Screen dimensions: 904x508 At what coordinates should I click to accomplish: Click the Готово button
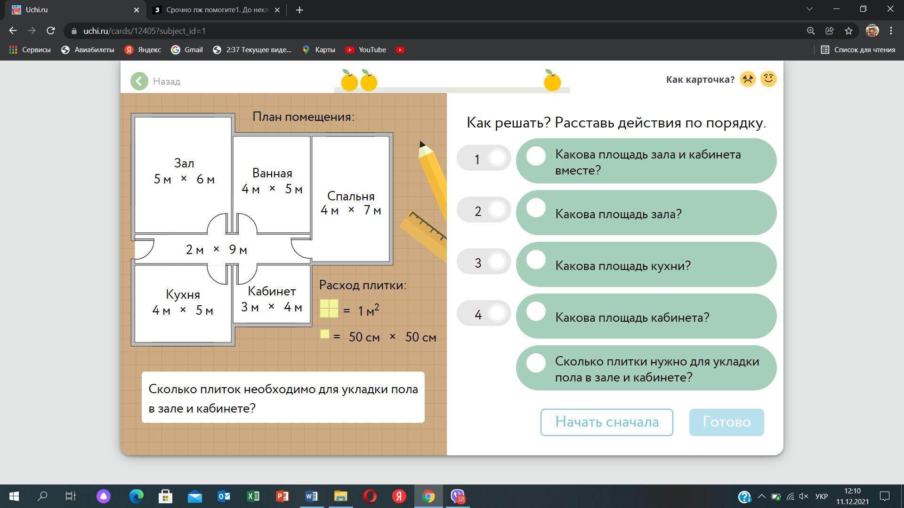pos(726,422)
